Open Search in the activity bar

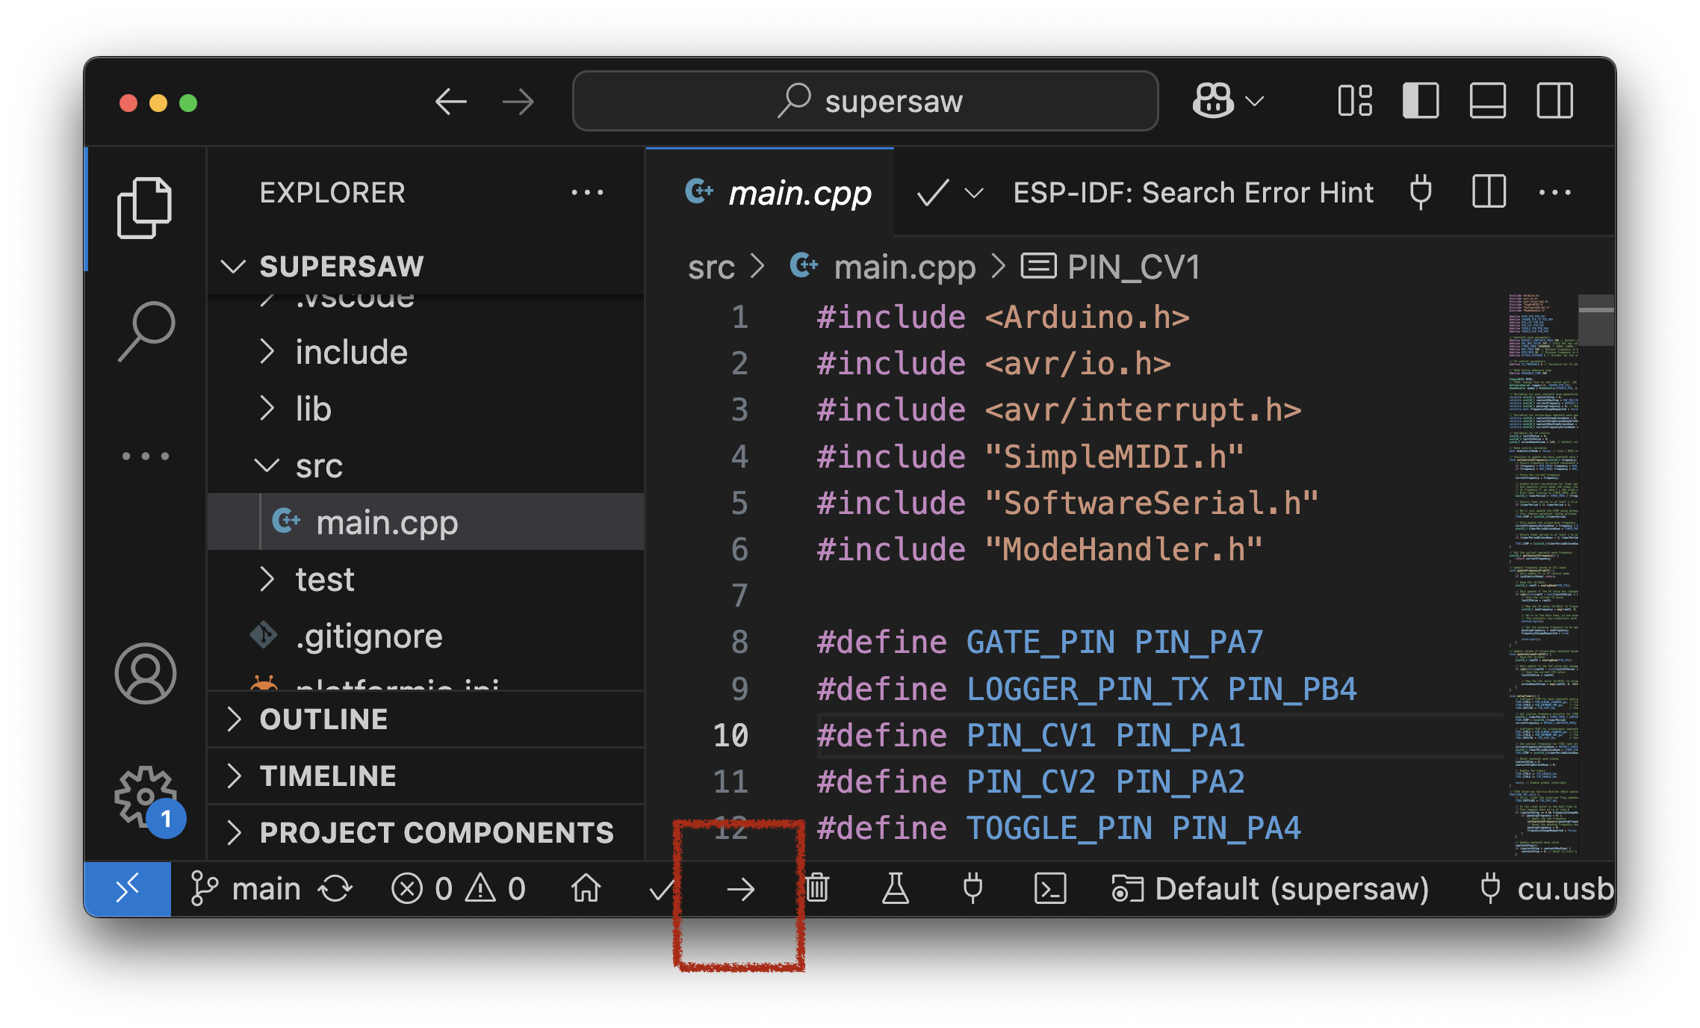tap(144, 331)
